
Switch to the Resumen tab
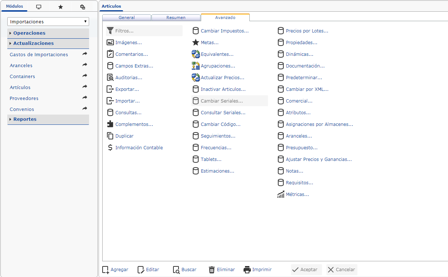tap(176, 18)
